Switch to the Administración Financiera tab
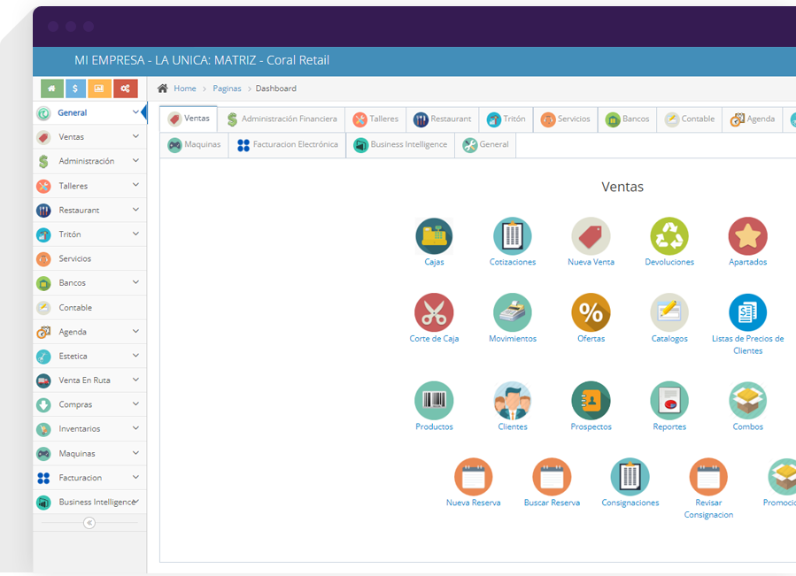The image size is (796, 576). click(282, 119)
